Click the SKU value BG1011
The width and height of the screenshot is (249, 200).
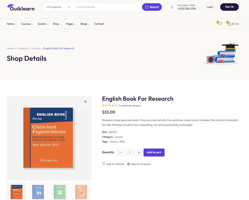[x=113, y=132]
